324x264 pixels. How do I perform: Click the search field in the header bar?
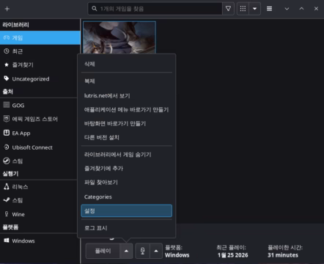[x=155, y=9]
